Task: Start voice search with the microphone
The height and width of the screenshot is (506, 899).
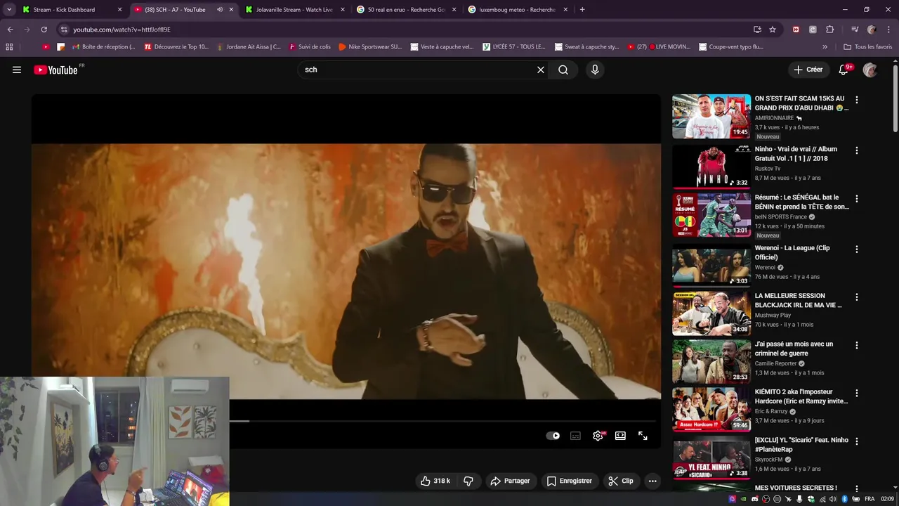Action: [595, 70]
